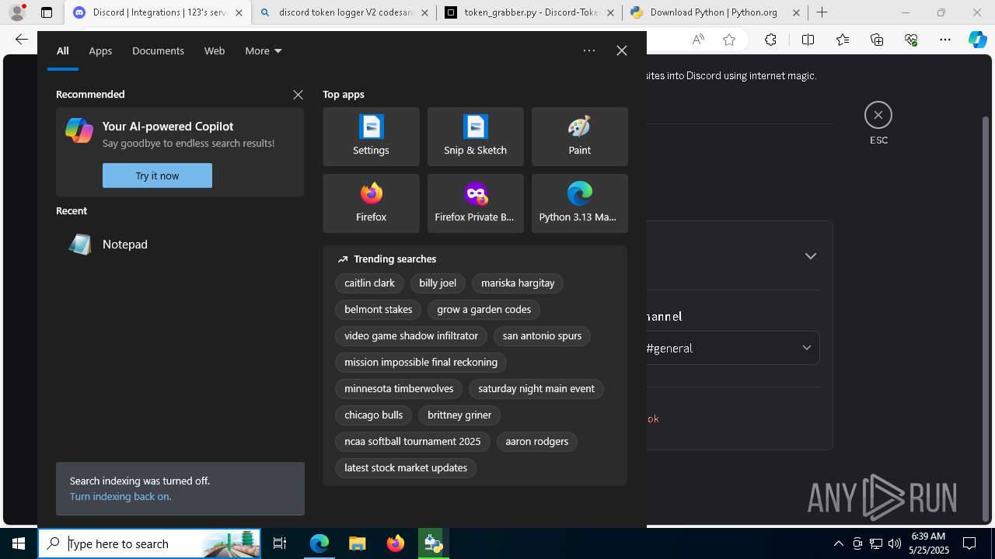Click the ESC close circle in Discord
Image resolution: width=995 pixels, height=559 pixels.
[878, 115]
